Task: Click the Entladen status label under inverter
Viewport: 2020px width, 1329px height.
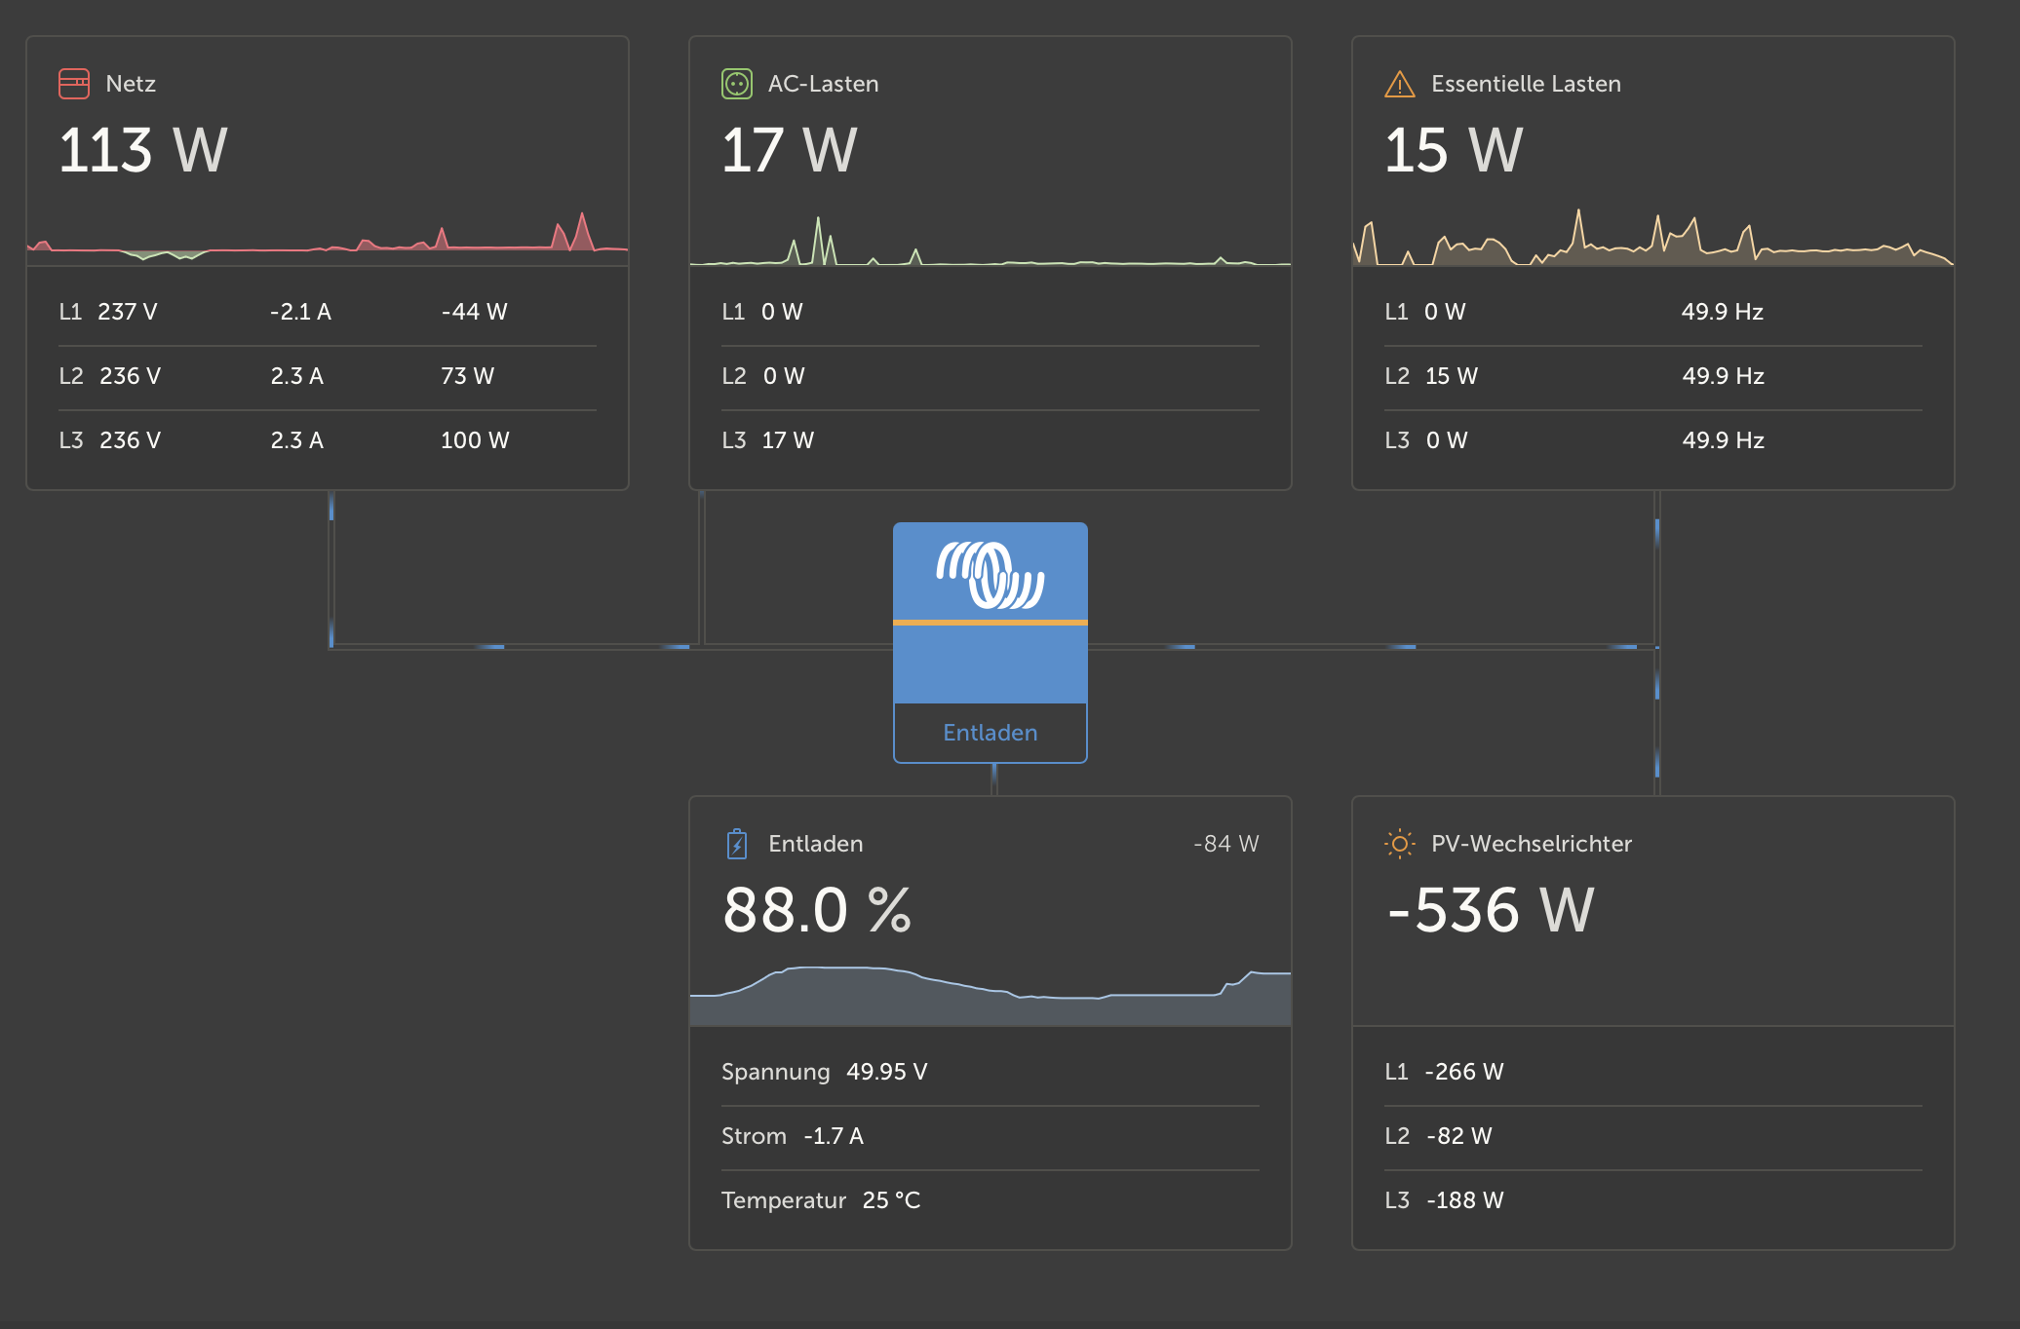Action: pyautogui.click(x=990, y=733)
